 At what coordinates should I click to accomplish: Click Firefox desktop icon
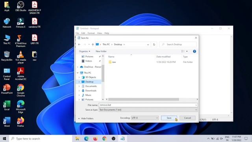point(20,122)
